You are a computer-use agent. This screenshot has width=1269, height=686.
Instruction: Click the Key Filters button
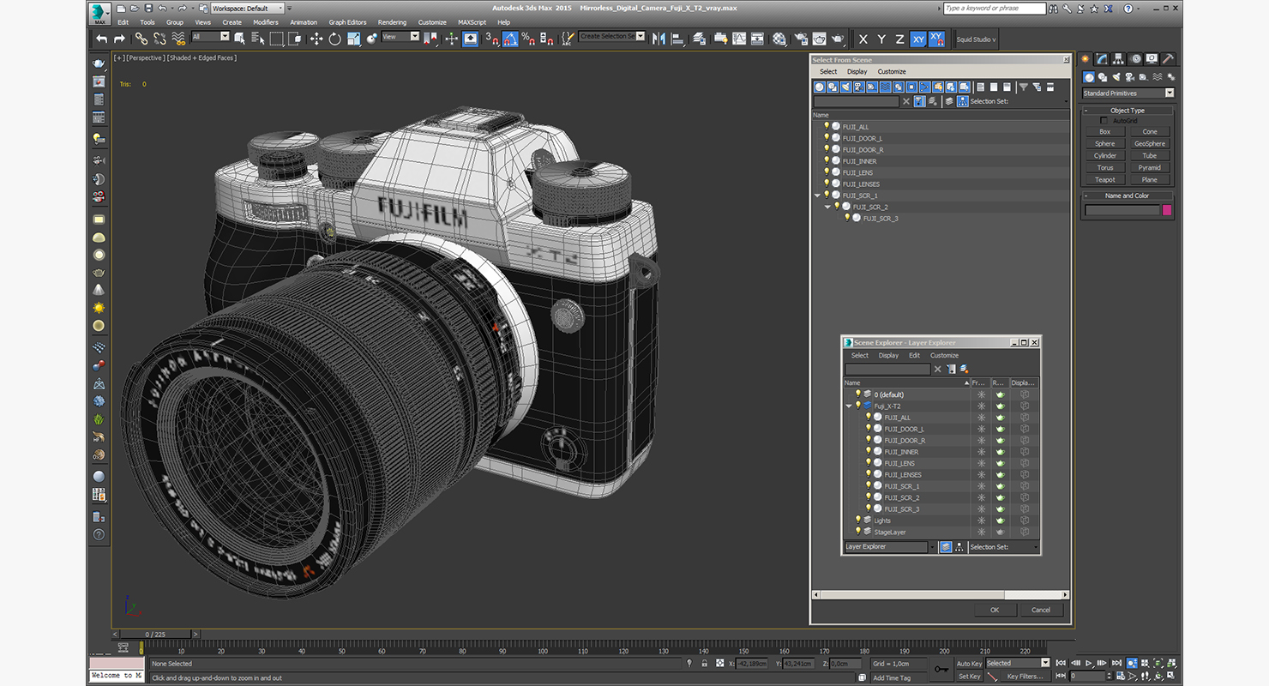[x=1025, y=677]
